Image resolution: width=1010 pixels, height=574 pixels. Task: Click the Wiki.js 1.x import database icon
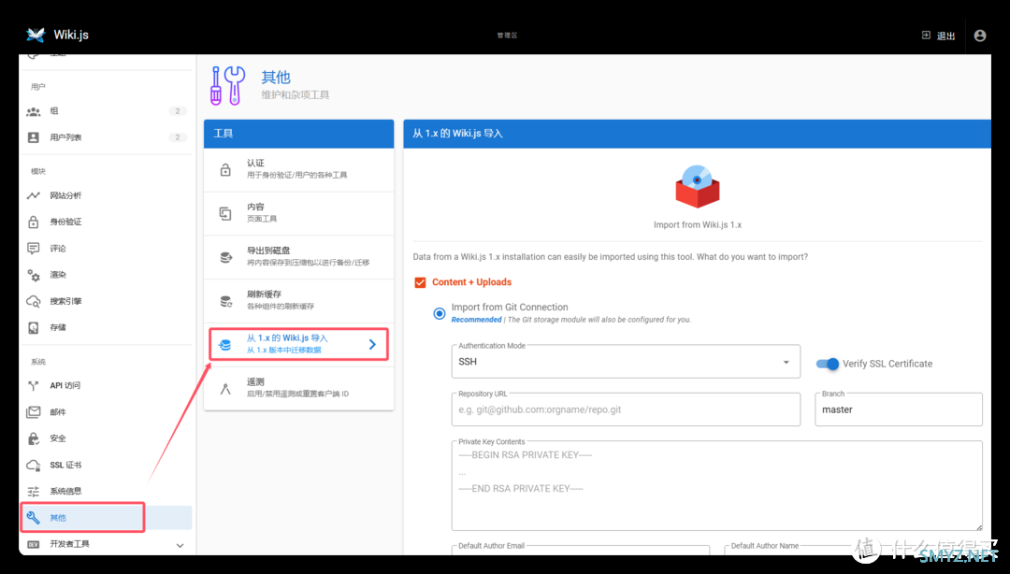[x=225, y=345]
